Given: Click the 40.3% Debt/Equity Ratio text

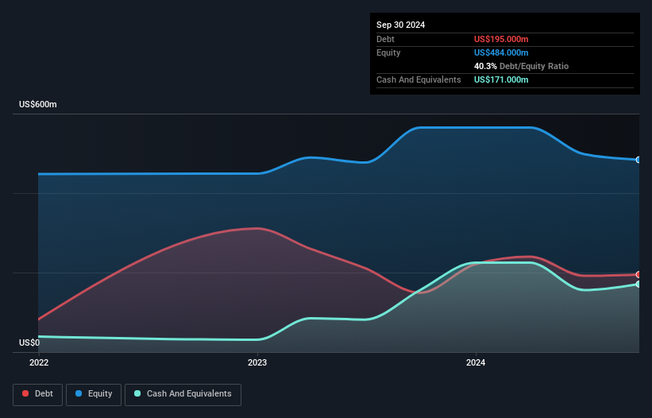Looking at the screenshot, I should tap(521, 66).
